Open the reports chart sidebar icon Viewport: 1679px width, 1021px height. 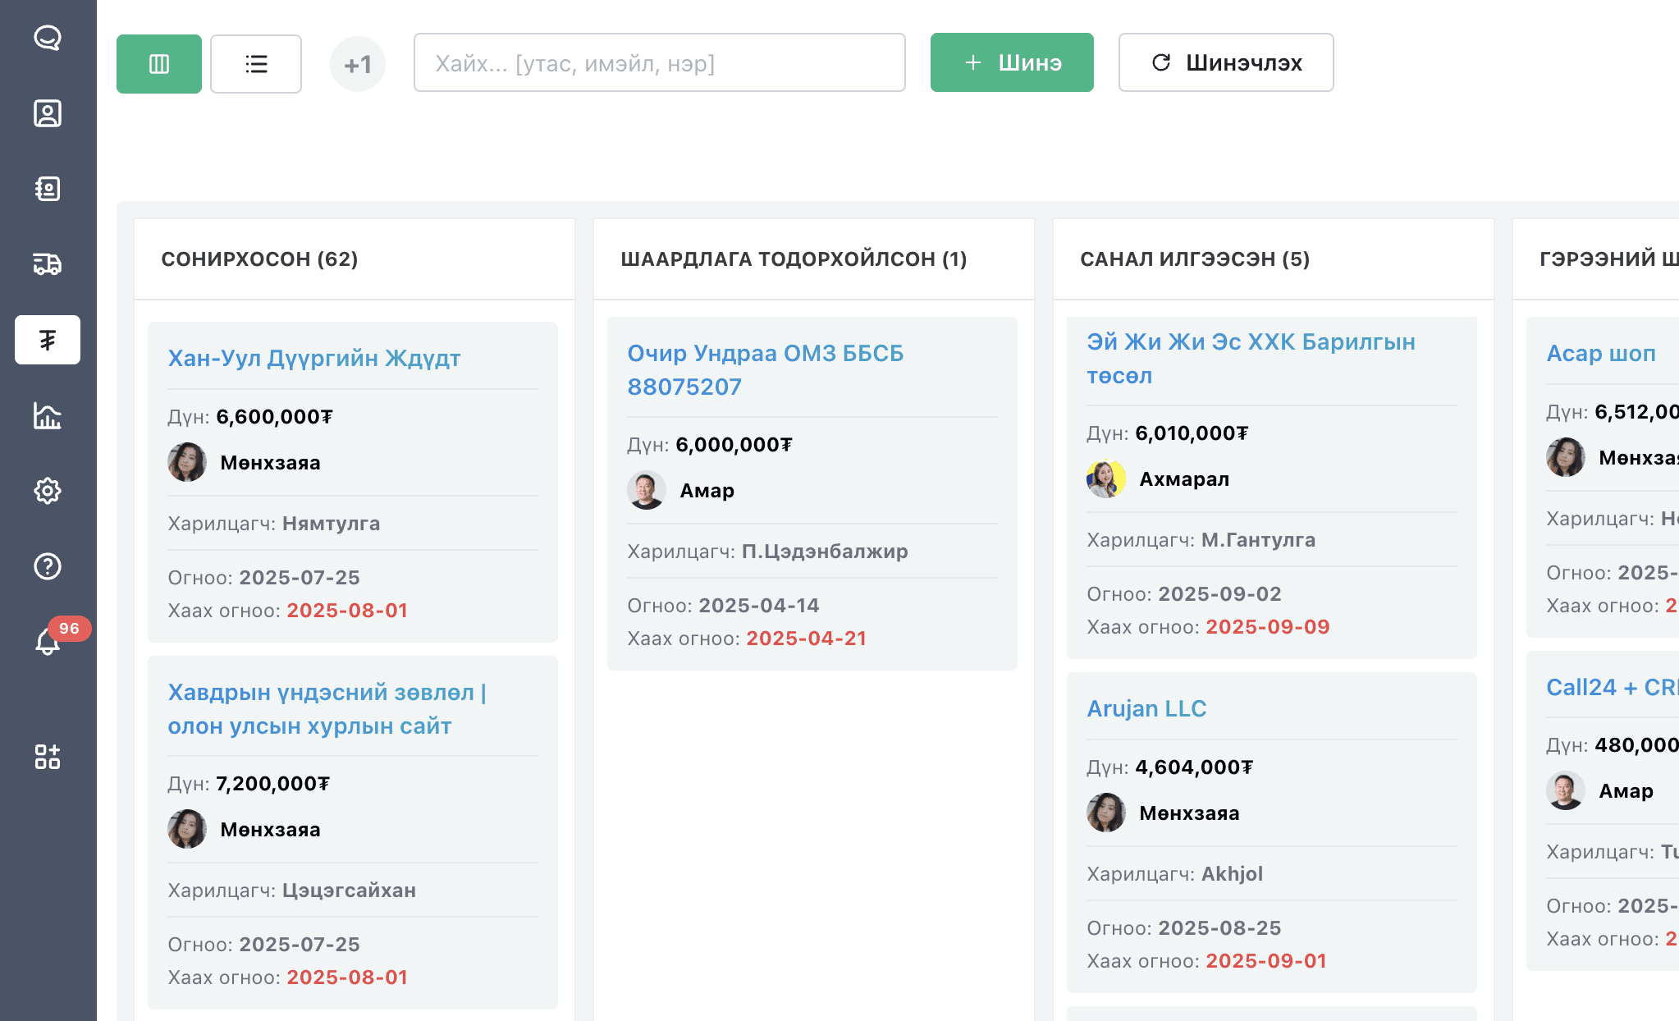click(48, 416)
